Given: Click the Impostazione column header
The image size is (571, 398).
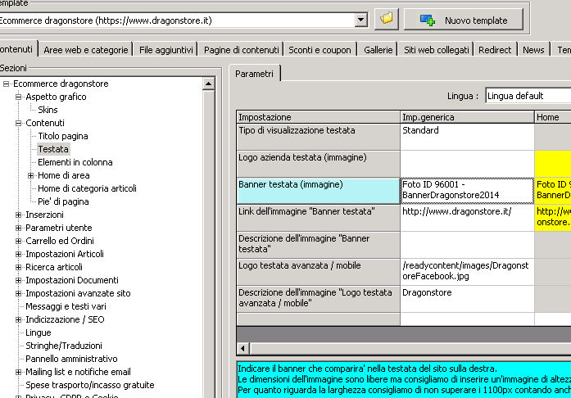Looking at the screenshot, I should (x=319, y=117).
